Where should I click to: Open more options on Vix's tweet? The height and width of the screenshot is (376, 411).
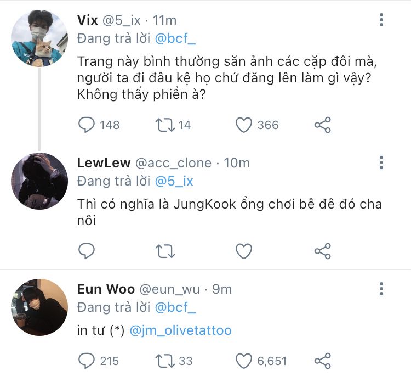coord(381,20)
